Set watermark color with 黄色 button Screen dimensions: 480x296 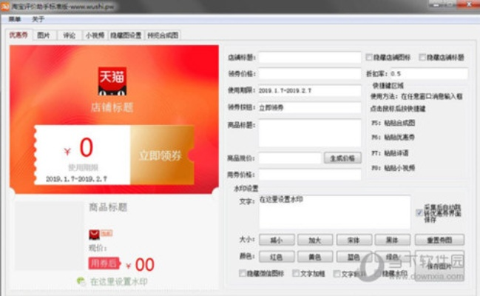coord(315,257)
